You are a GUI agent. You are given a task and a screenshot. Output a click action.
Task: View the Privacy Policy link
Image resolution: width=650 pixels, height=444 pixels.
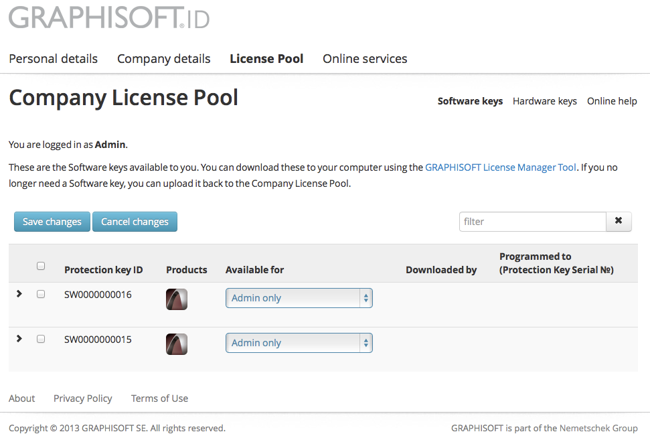click(x=83, y=398)
